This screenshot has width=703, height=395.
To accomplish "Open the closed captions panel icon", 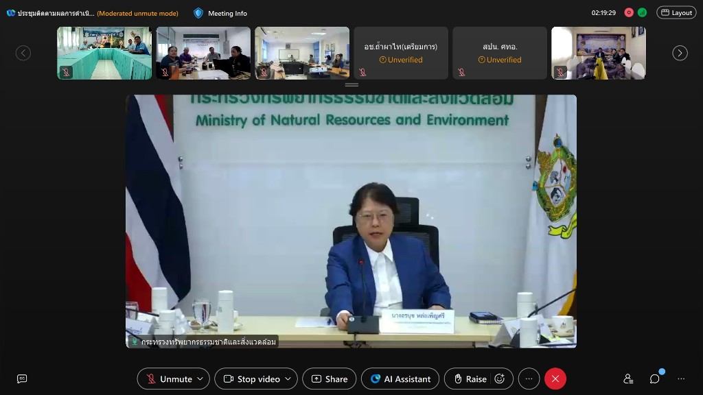I will click(22, 379).
